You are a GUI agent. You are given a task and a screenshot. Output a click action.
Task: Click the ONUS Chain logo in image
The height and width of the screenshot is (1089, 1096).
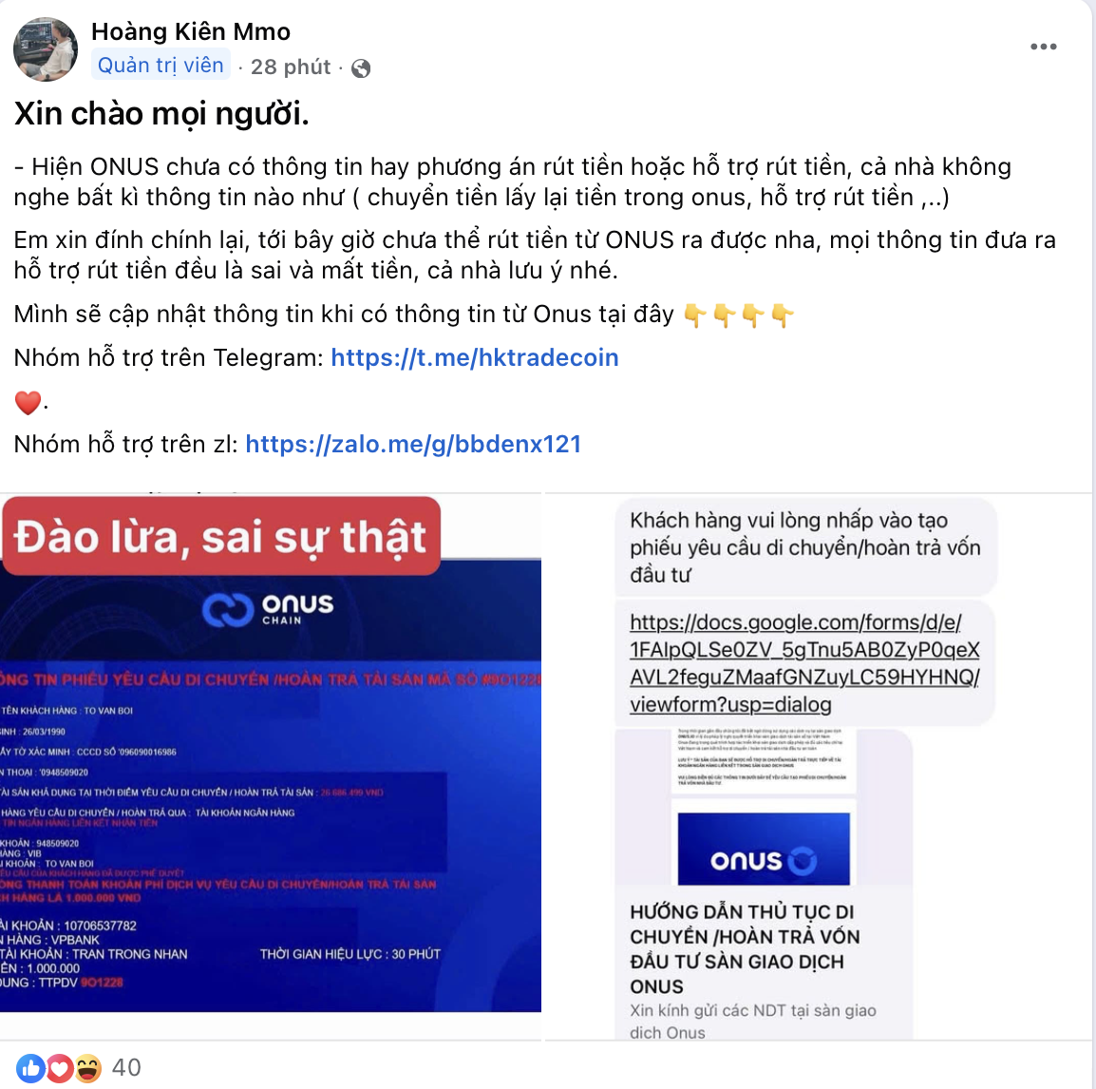[269, 609]
